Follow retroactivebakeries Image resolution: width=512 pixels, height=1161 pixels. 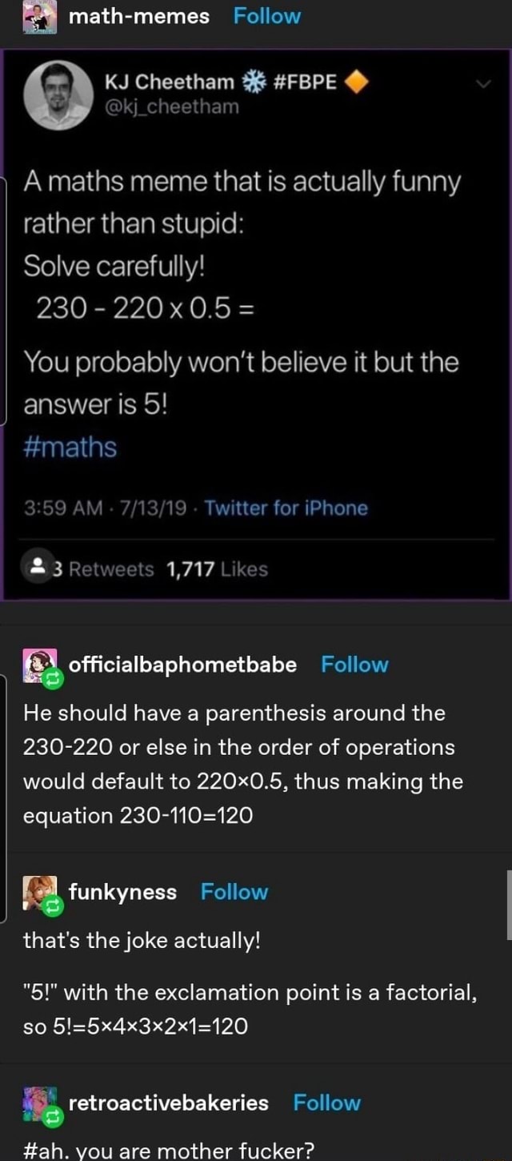(x=326, y=1102)
